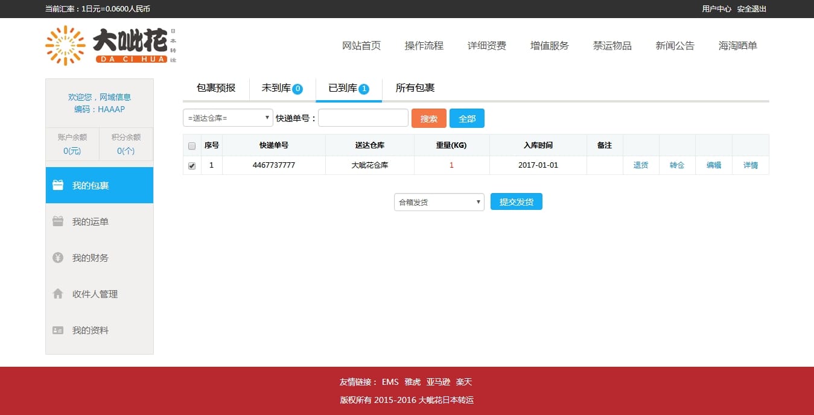814x415 pixels.
Task: Select 我的财务 in the sidebar
Action: coord(100,258)
